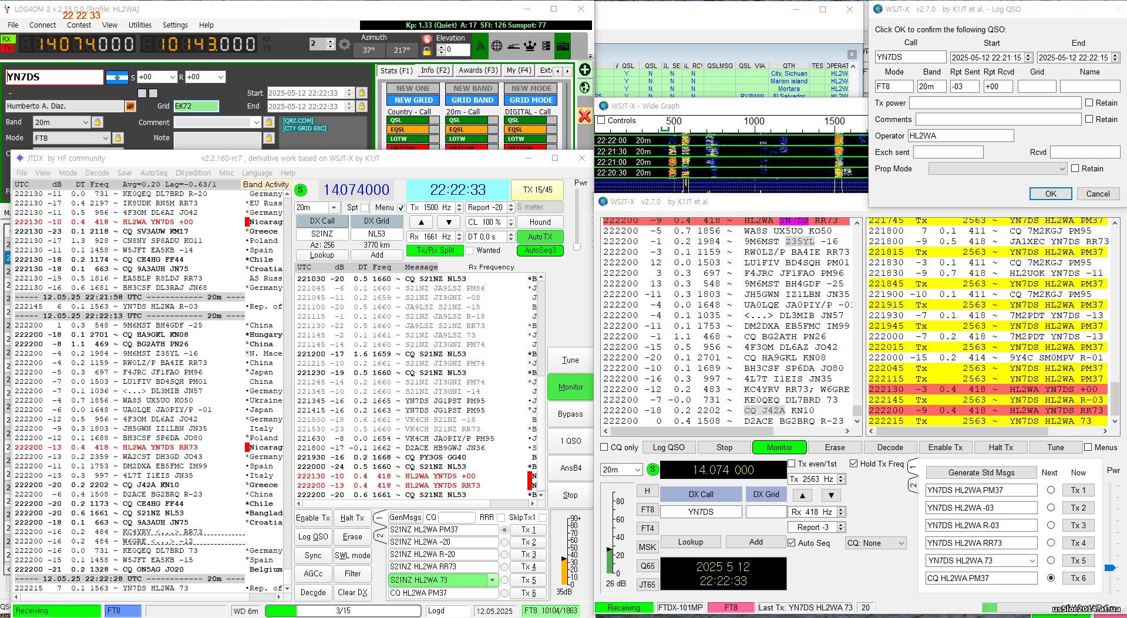Screen dimensions: 1127x618
Task: Click Generate Std Msgs in WSJT-X
Action: (981, 472)
